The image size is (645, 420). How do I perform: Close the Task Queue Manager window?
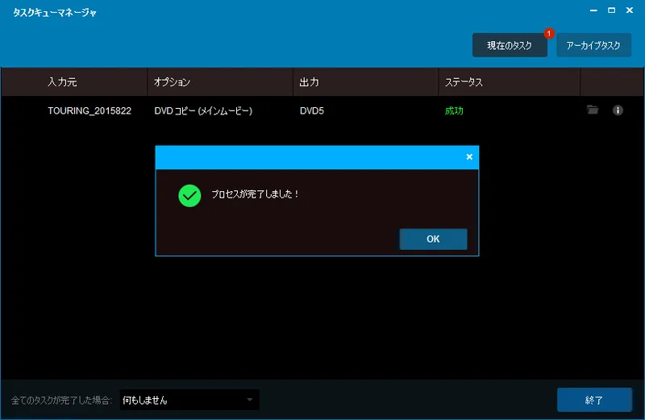pos(630,10)
